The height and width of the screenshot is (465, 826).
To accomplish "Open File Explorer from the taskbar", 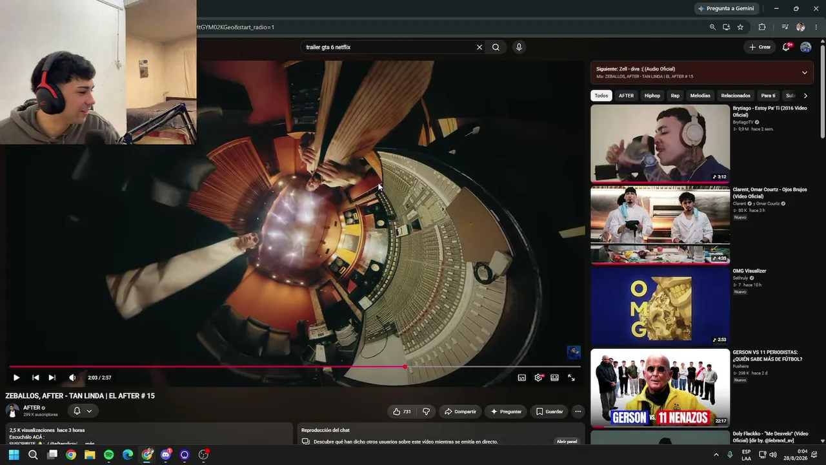I will tap(90, 455).
